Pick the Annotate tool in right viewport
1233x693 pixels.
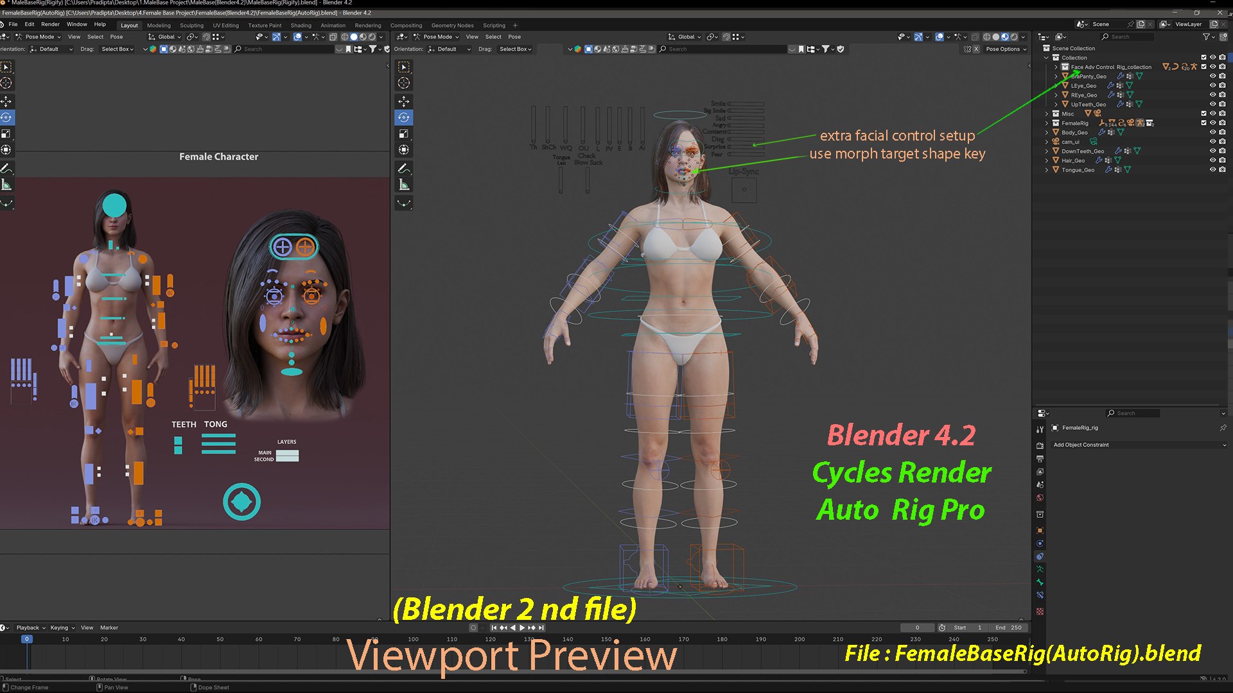click(404, 169)
